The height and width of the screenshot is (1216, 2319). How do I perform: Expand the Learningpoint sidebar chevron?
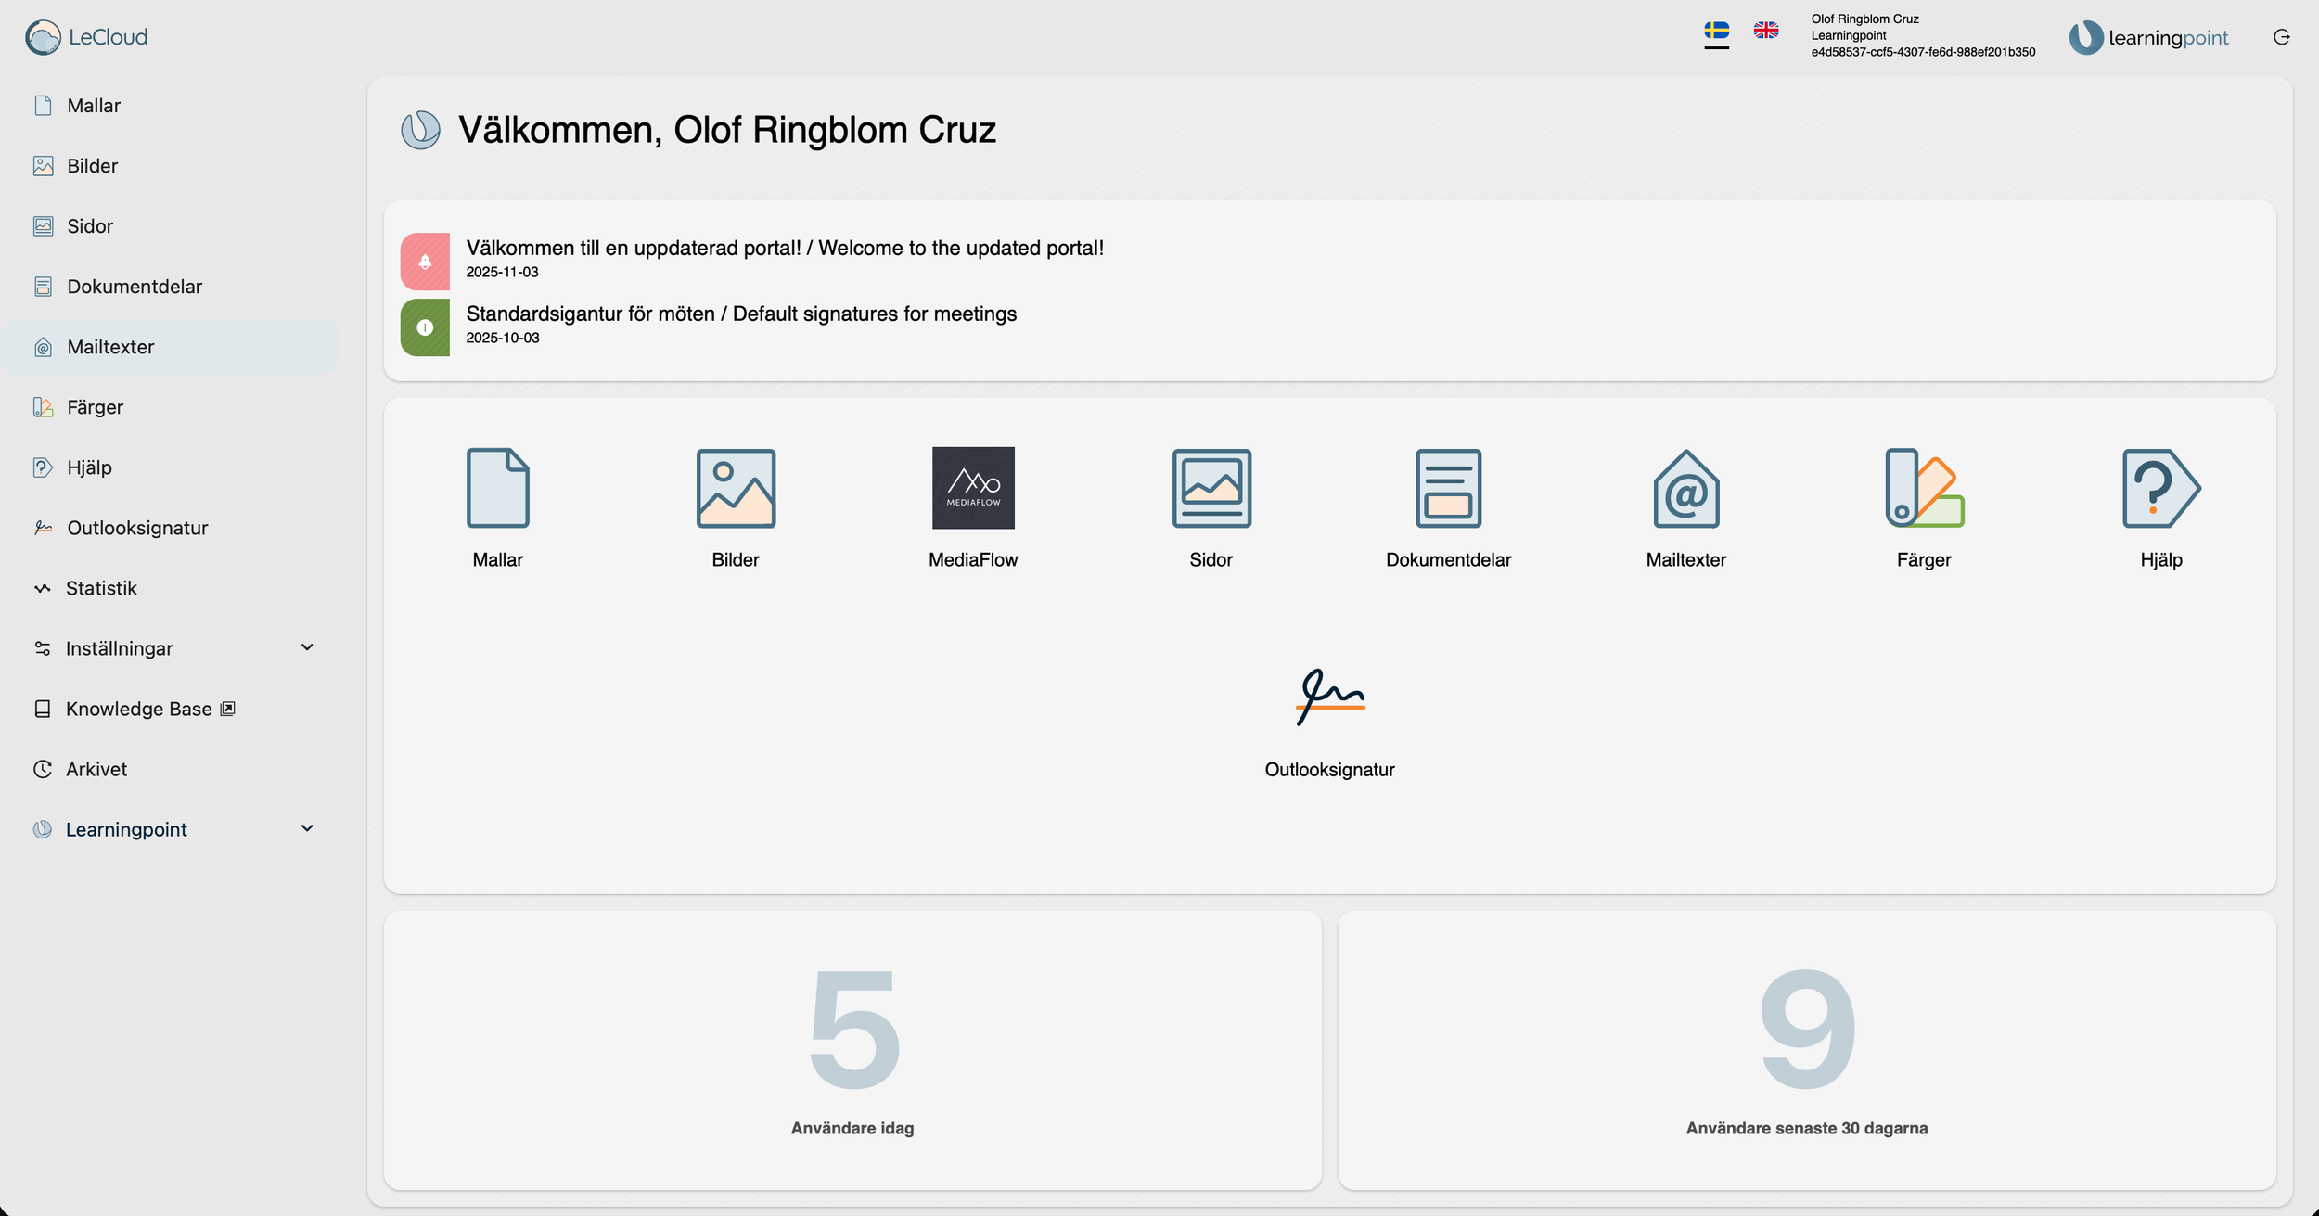307,828
